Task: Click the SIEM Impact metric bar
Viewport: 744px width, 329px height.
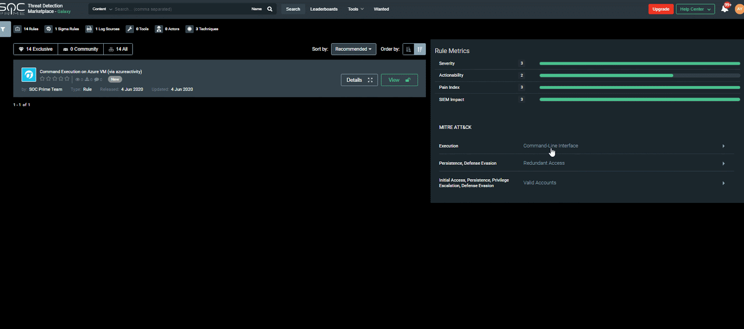Action: point(640,100)
